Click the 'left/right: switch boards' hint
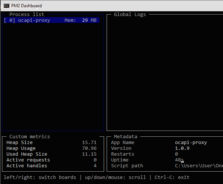 (40, 177)
